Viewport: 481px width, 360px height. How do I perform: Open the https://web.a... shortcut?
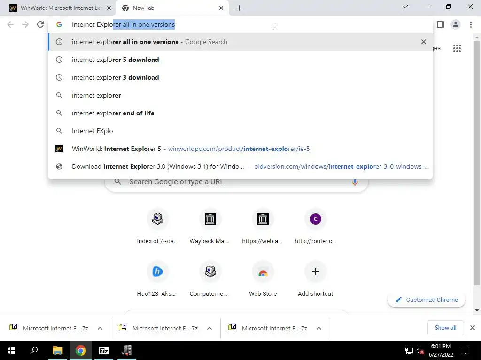[263, 227]
